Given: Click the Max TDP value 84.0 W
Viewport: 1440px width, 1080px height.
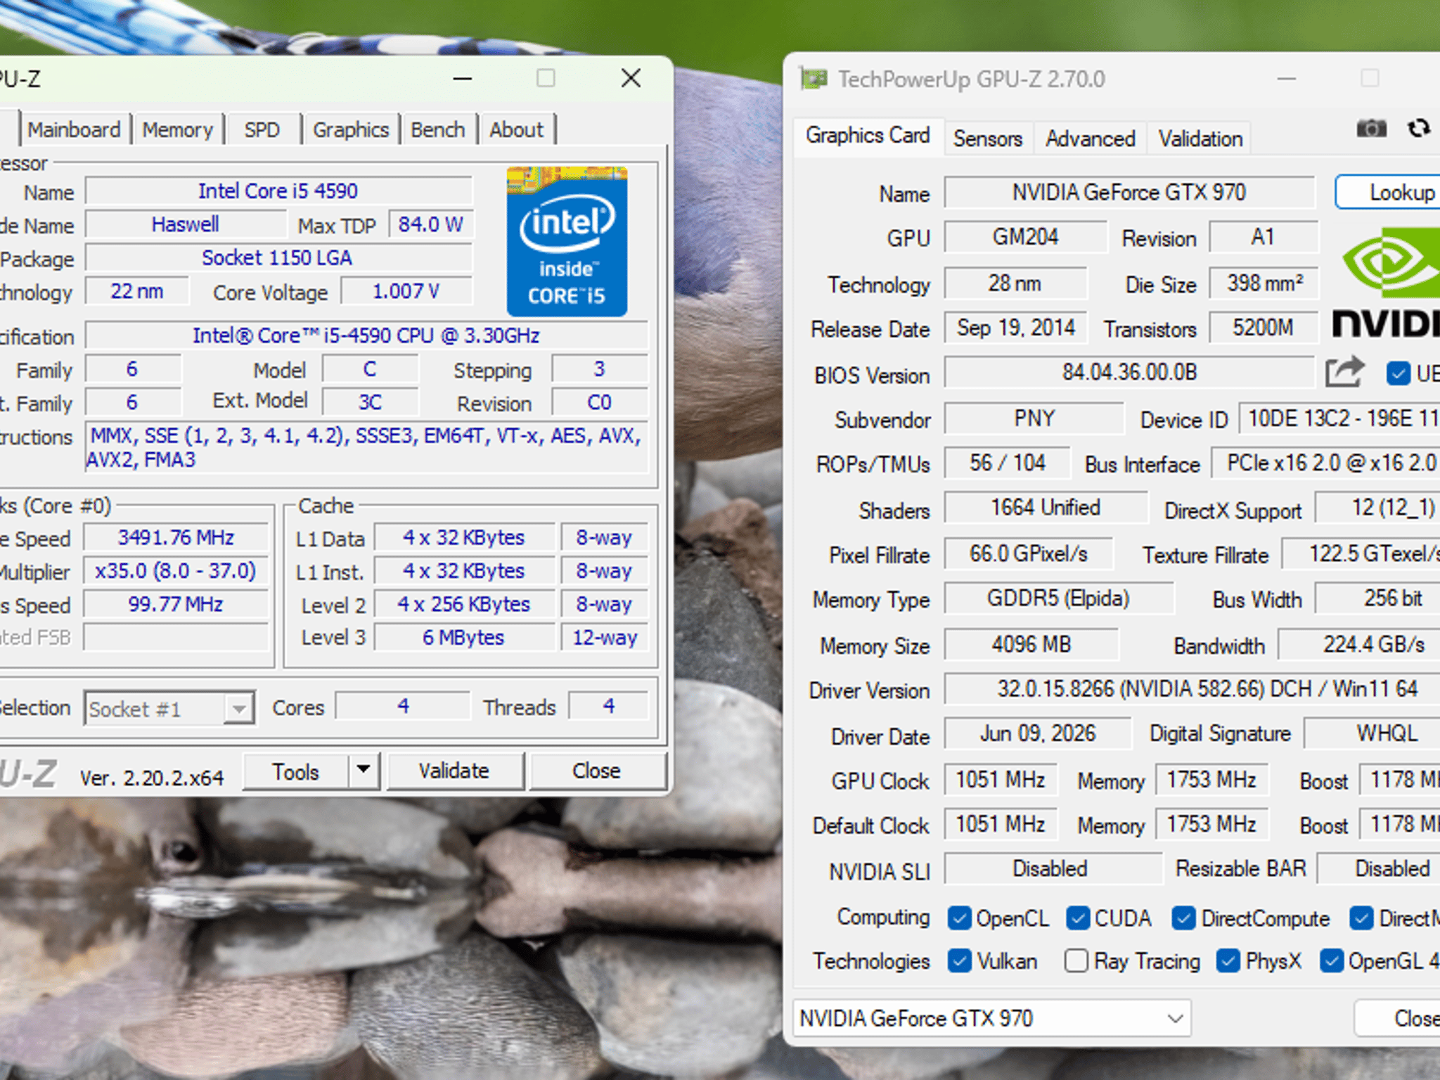Looking at the screenshot, I should pos(430,224).
